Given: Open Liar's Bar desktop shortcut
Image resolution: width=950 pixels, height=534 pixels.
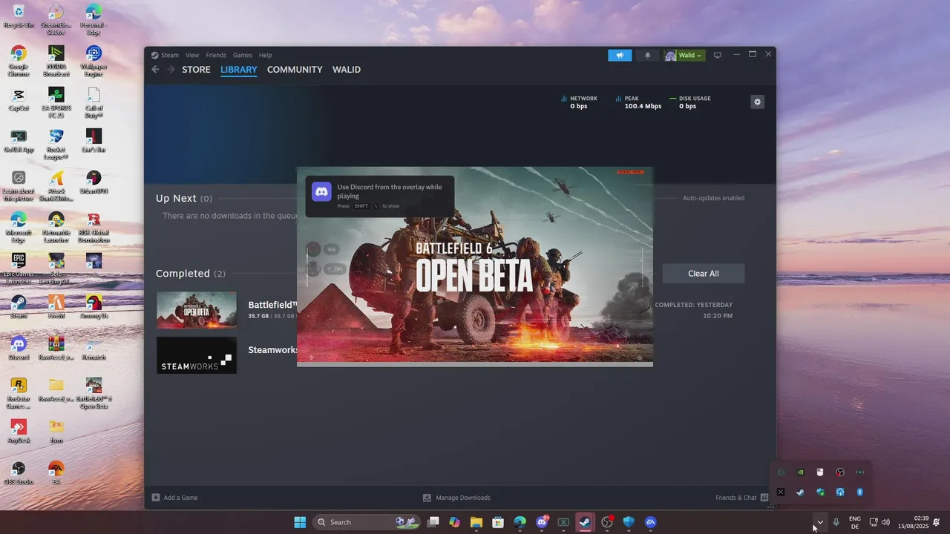Looking at the screenshot, I should point(94,141).
